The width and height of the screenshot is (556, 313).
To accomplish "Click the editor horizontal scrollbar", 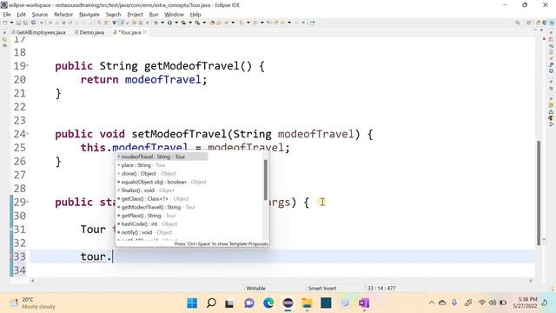I will pos(281,280).
